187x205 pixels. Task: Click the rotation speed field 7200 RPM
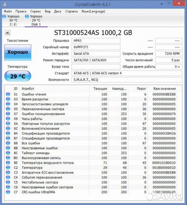[x=169, y=54]
